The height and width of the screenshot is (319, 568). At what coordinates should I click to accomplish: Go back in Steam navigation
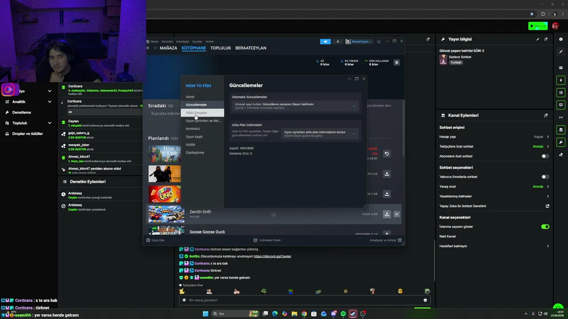(x=148, y=48)
